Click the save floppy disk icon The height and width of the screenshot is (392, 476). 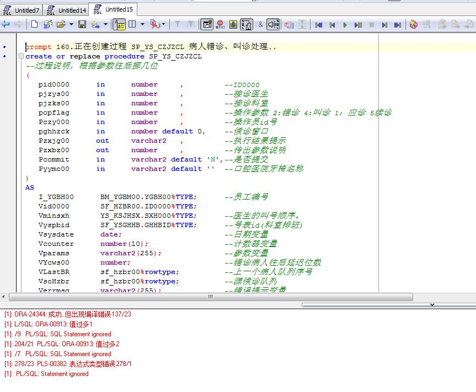[x=82, y=24]
